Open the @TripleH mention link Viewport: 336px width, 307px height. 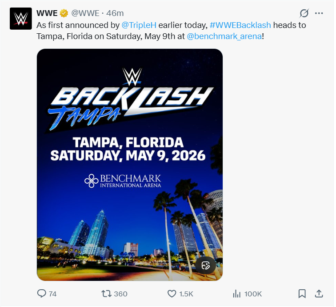(139, 25)
